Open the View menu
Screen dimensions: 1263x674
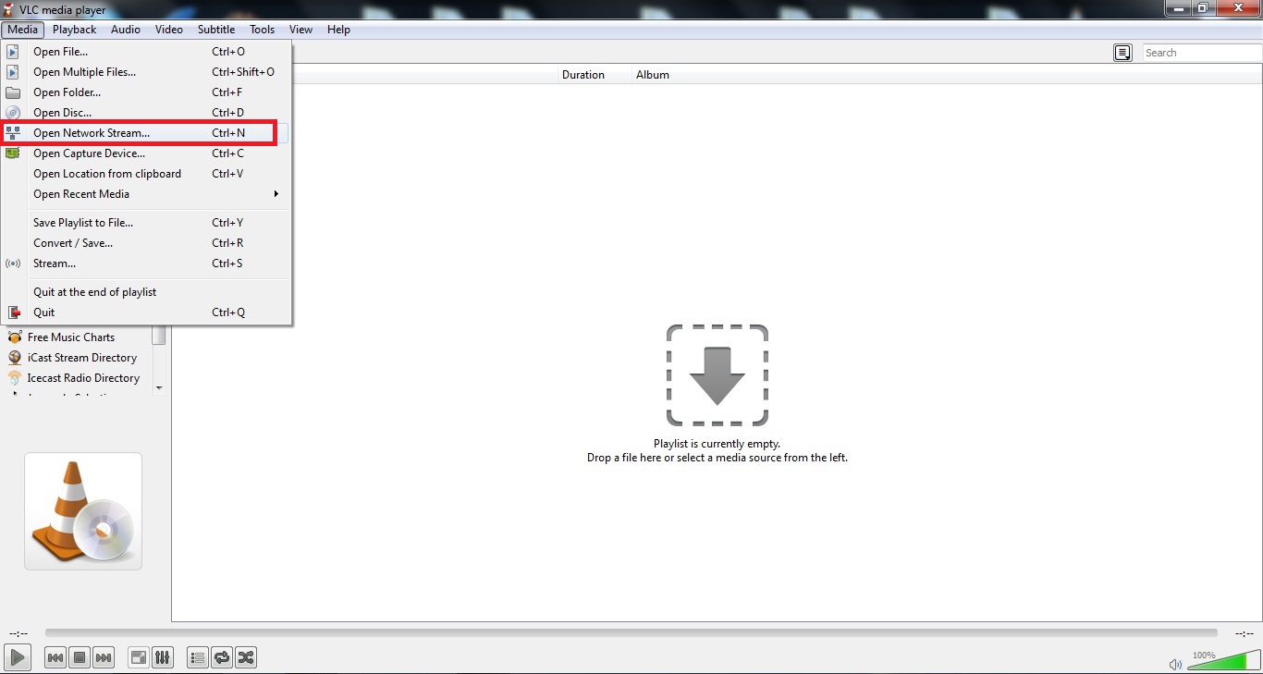[x=300, y=30]
